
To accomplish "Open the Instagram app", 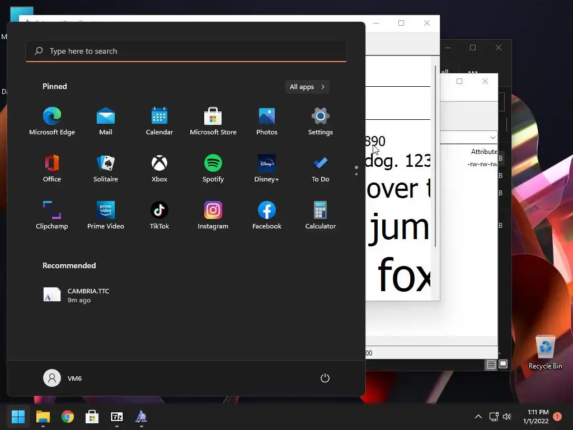I will tap(213, 215).
